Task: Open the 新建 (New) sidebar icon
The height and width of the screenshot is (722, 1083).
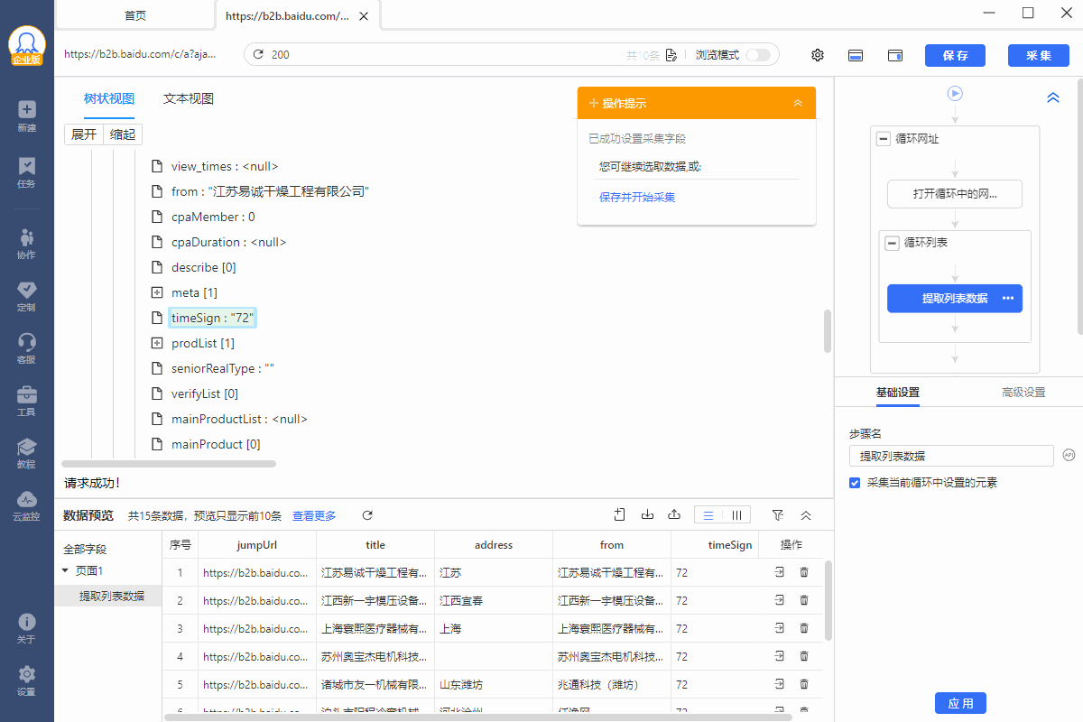Action: [26, 116]
